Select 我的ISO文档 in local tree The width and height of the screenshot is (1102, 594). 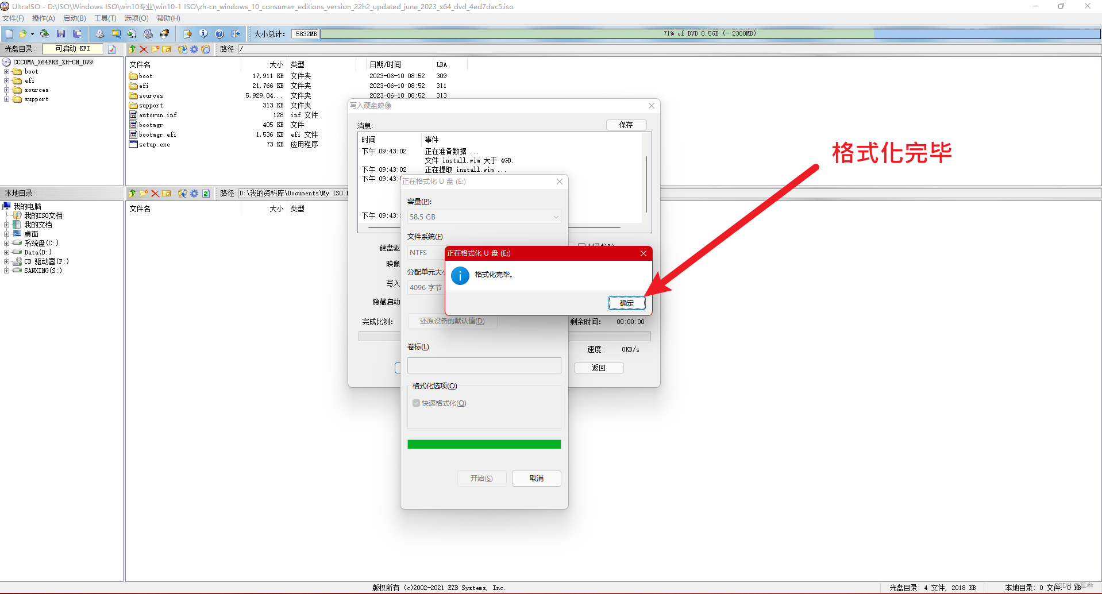click(43, 215)
